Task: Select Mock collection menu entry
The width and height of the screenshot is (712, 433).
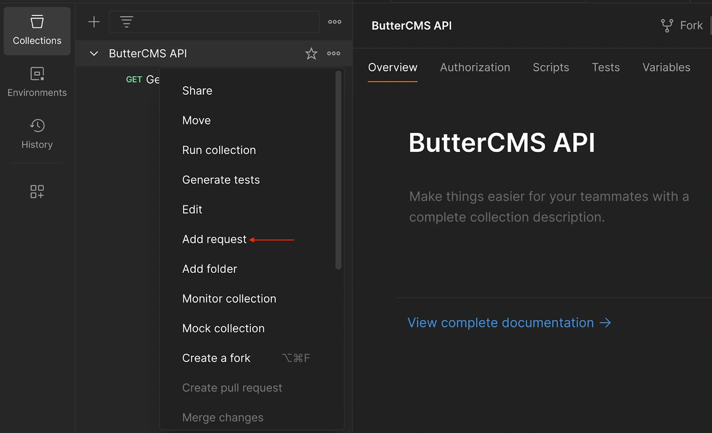Action: point(223,328)
